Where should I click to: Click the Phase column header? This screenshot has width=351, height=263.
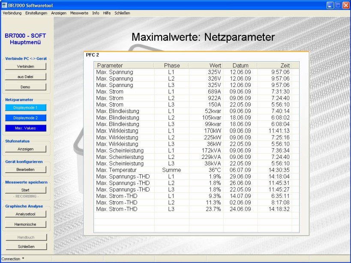click(171, 65)
